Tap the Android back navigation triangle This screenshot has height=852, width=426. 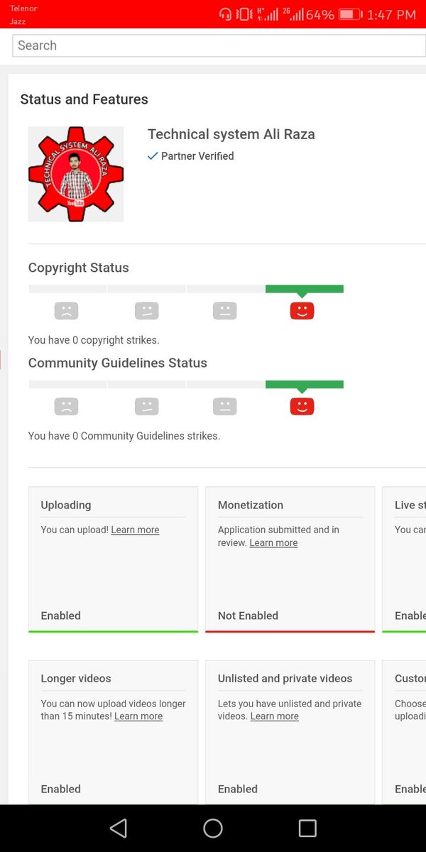pyautogui.click(x=119, y=828)
